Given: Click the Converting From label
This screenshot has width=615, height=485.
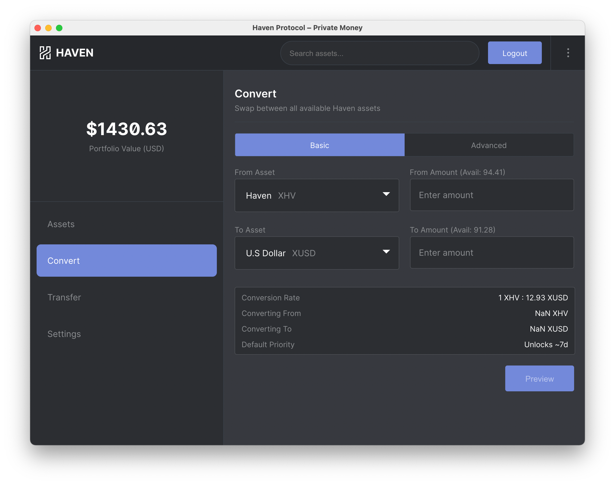Looking at the screenshot, I should point(271,313).
